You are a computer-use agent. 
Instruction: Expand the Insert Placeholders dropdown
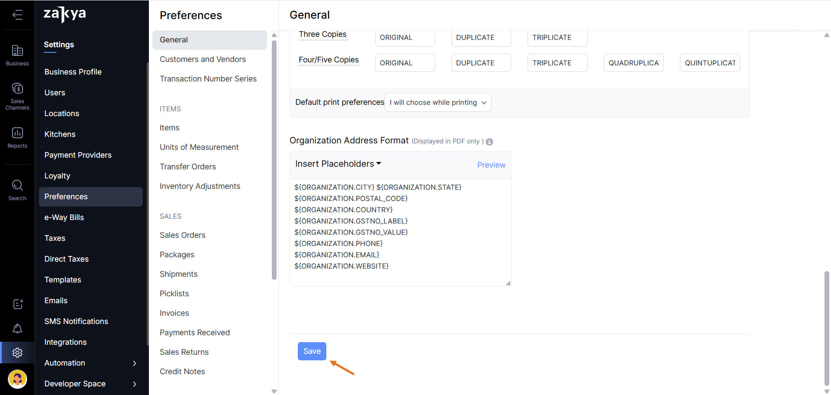pos(338,164)
